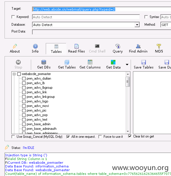Screen dimensions: 171x176
Task: Open the Read Files section
Action: 76,48
